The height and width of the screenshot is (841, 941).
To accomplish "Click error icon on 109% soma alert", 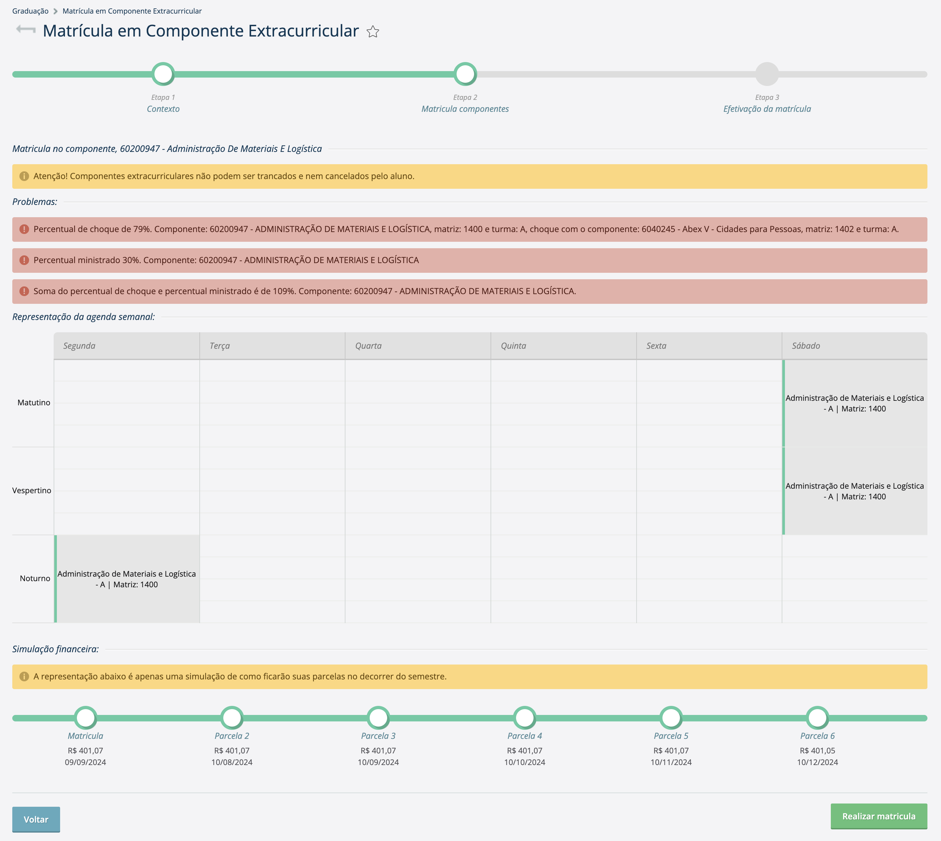I will click(24, 291).
